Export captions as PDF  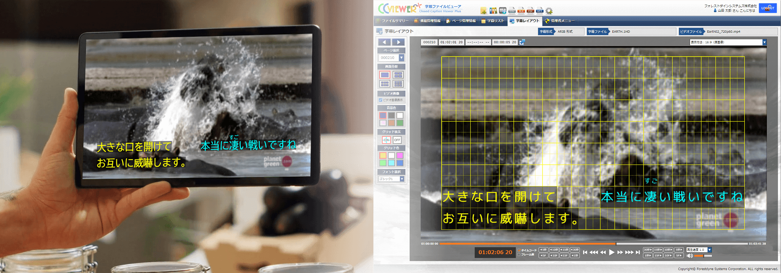530,11
